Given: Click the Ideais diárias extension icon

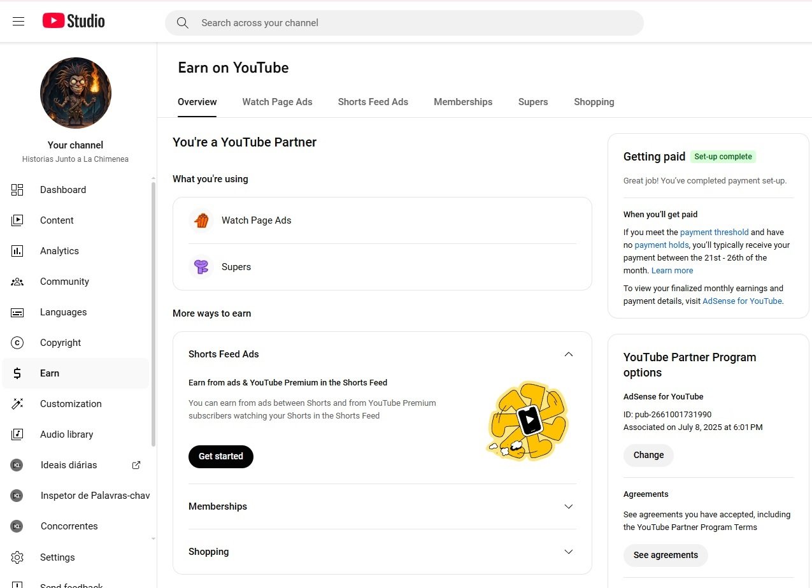Looking at the screenshot, I should click(x=17, y=465).
